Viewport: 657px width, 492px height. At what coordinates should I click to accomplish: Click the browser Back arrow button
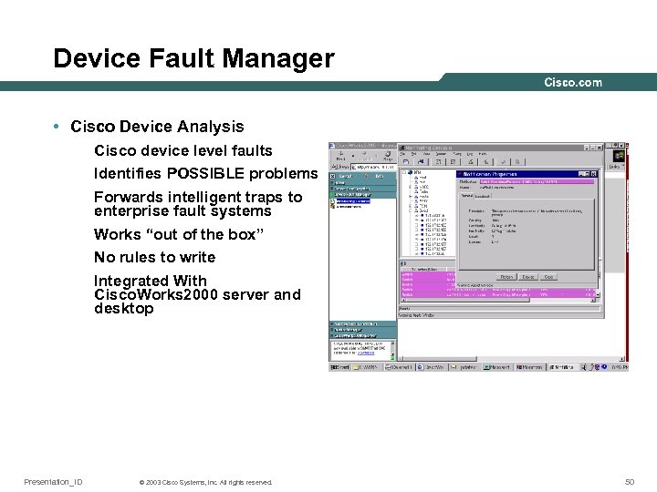coord(340,156)
